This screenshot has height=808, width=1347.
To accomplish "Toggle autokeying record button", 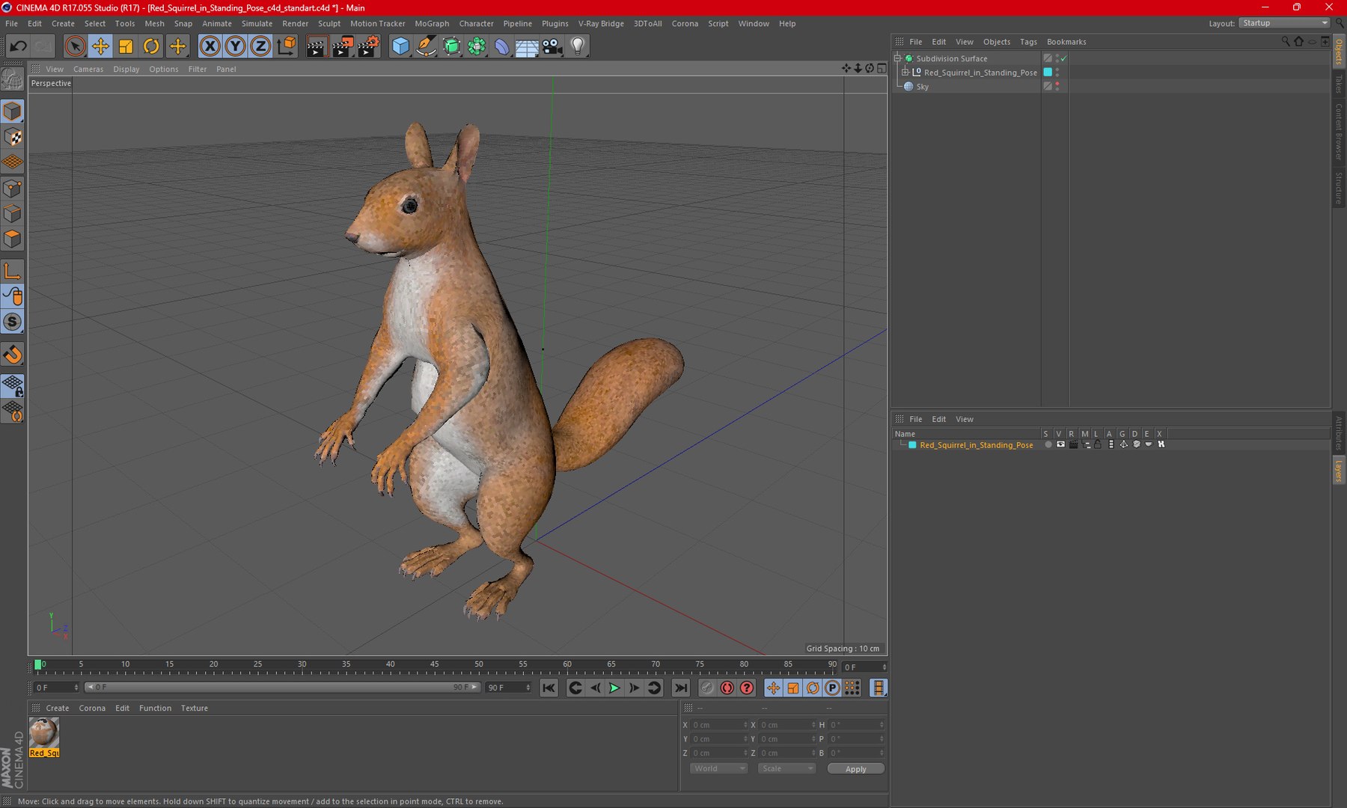I will tap(727, 688).
